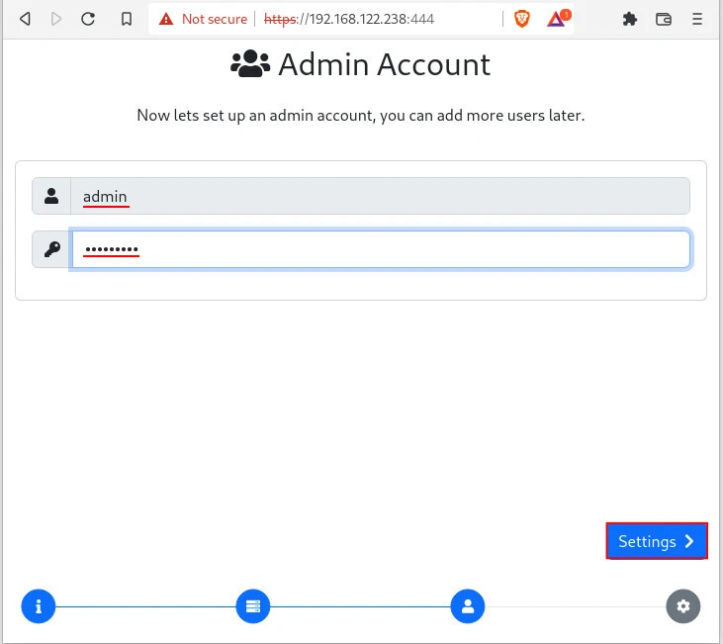Go back using the browser back arrow

(x=25, y=19)
